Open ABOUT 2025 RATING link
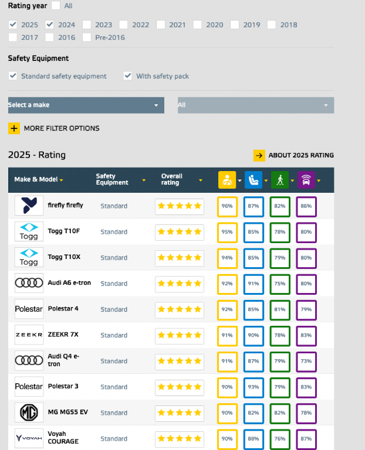 301,155
